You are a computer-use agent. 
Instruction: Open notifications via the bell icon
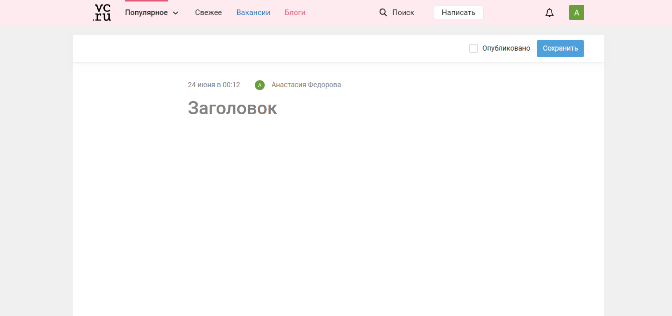[x=549, y=13]
